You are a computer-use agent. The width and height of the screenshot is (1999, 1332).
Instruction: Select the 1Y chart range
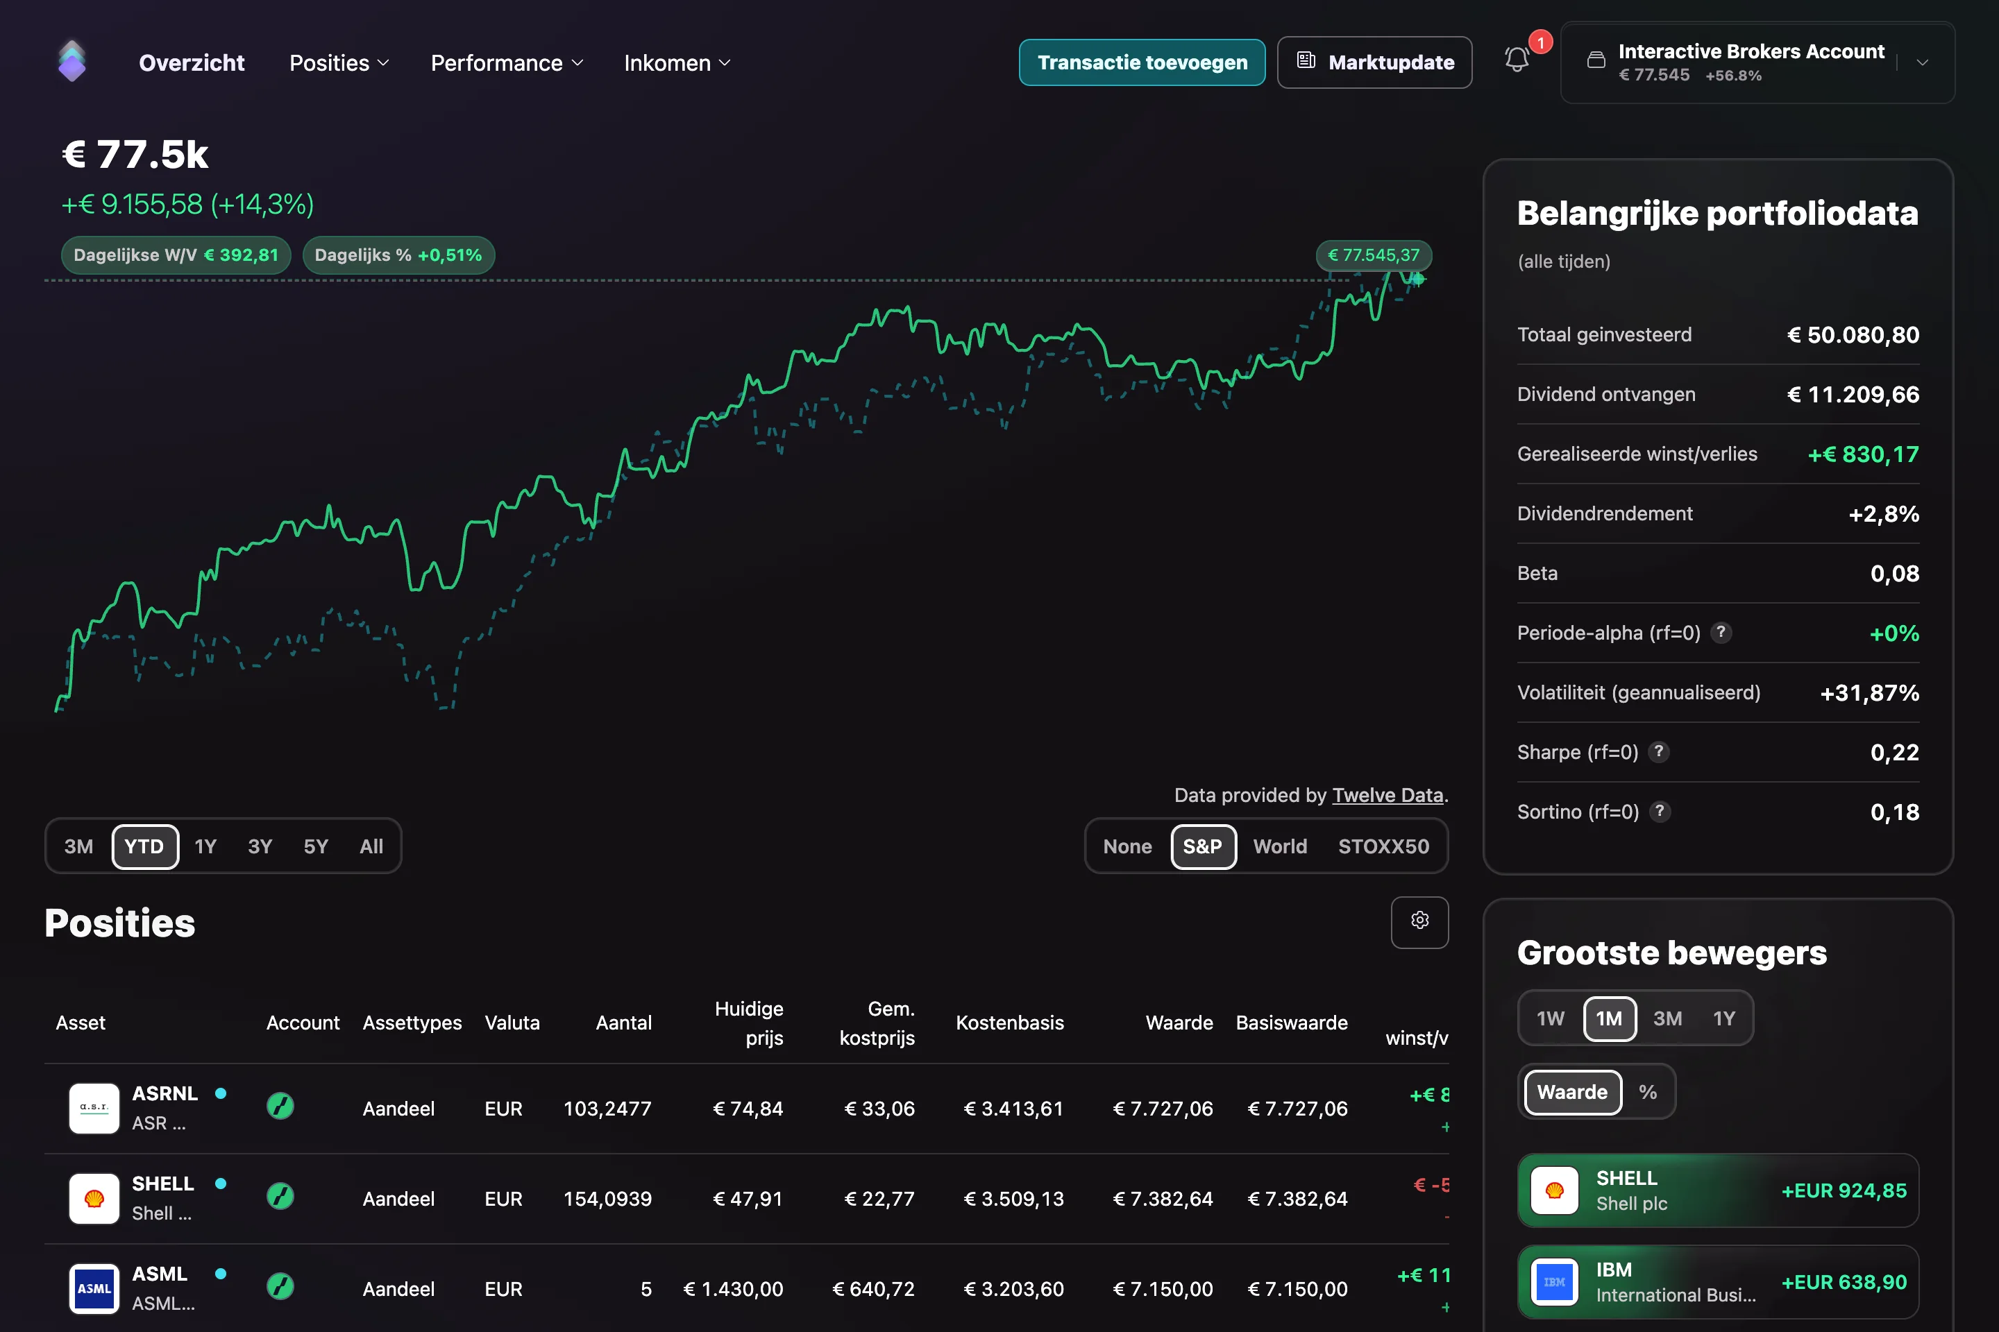[205, 846]
